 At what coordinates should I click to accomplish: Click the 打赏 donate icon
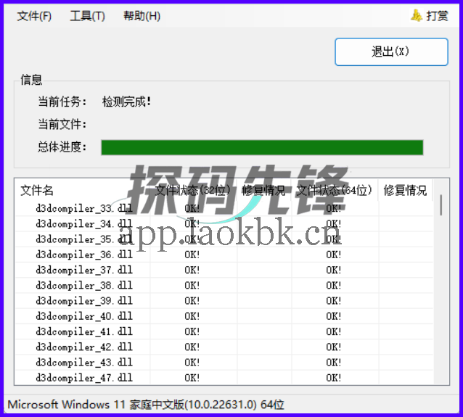coord(417,15)
